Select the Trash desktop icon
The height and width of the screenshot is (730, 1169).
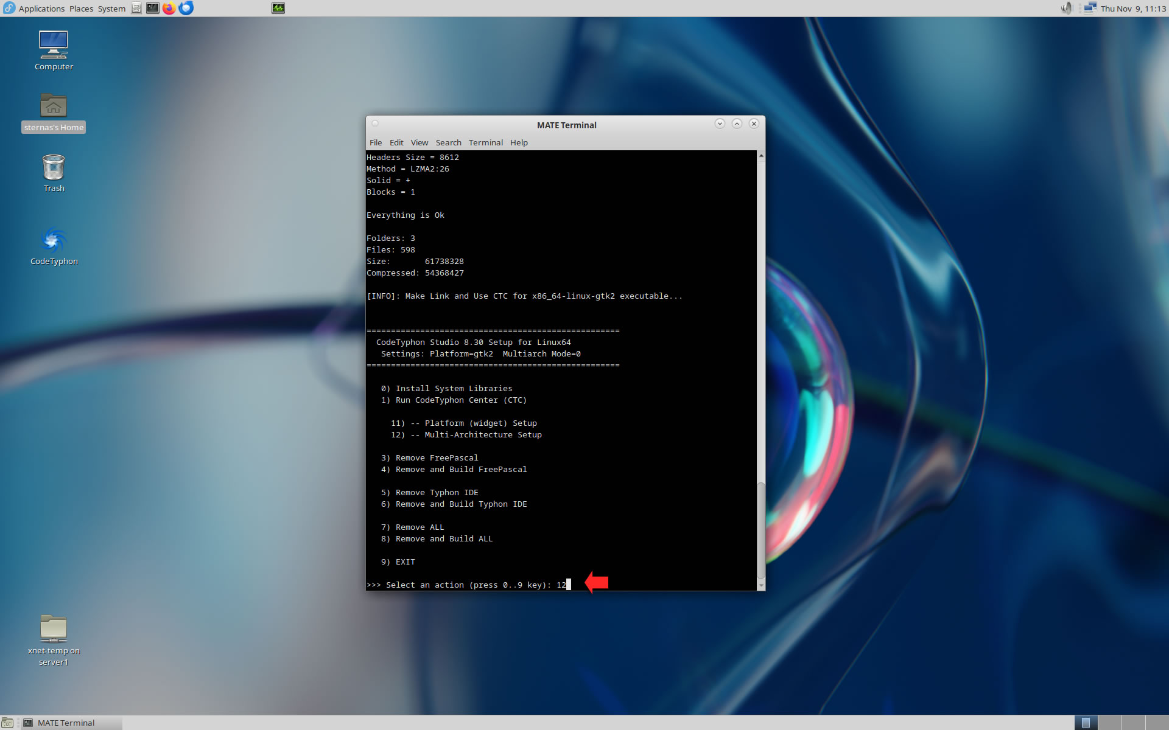[54, 173]
